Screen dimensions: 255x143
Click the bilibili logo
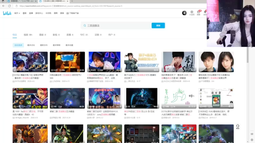click(7, 13)
